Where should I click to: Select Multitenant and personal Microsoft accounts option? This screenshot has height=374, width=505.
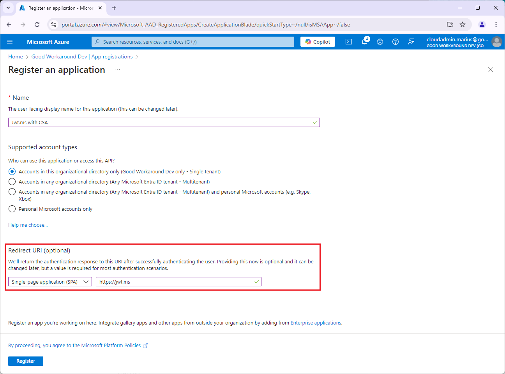coord(12,192)
